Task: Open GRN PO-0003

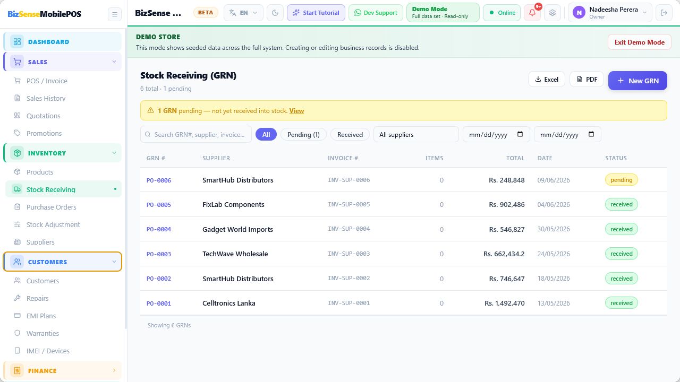Action: pyautogui.click(x=159, y=254)
